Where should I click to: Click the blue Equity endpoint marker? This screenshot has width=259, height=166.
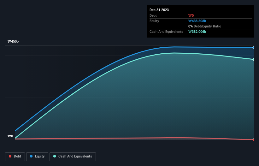pos(254,48)
